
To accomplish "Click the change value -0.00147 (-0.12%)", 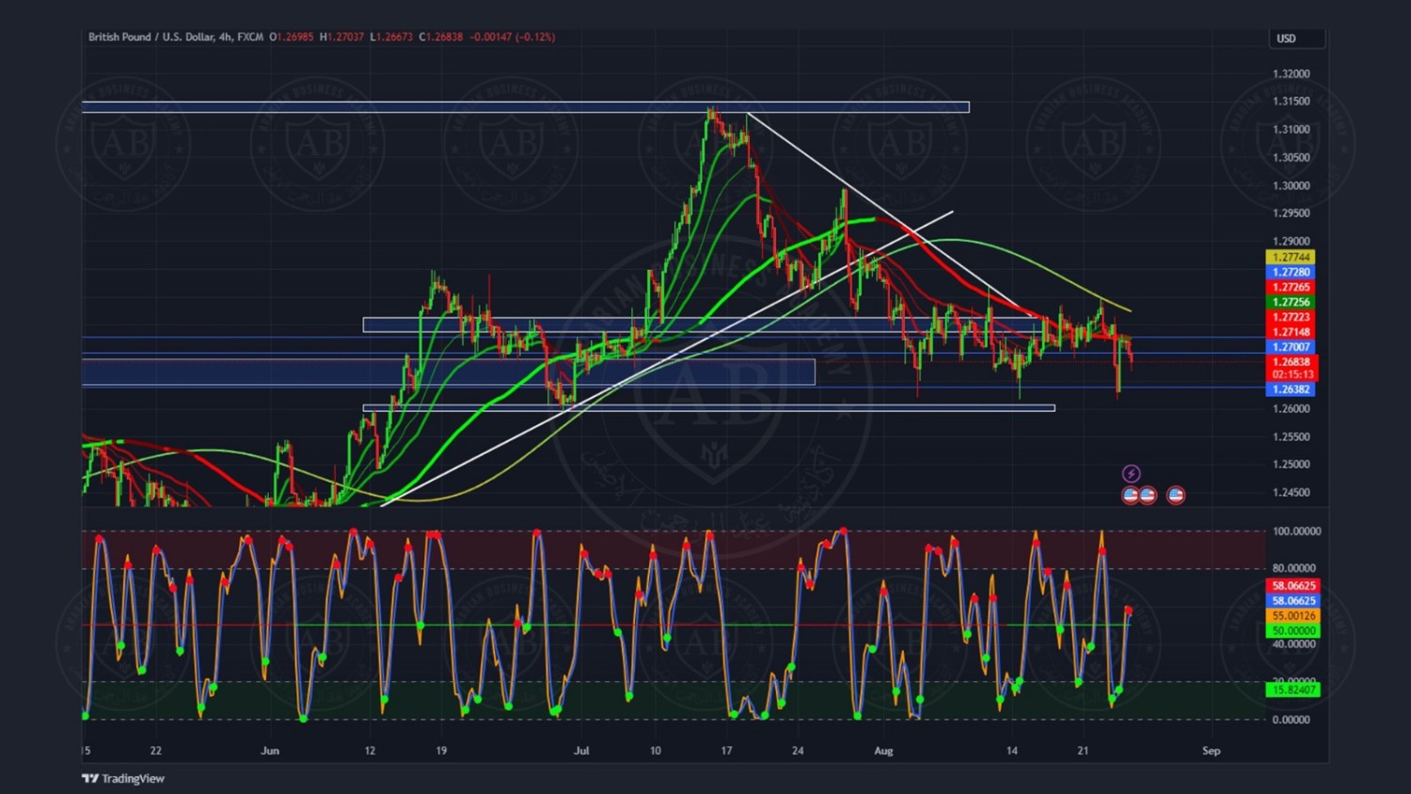I will (513, 37).
